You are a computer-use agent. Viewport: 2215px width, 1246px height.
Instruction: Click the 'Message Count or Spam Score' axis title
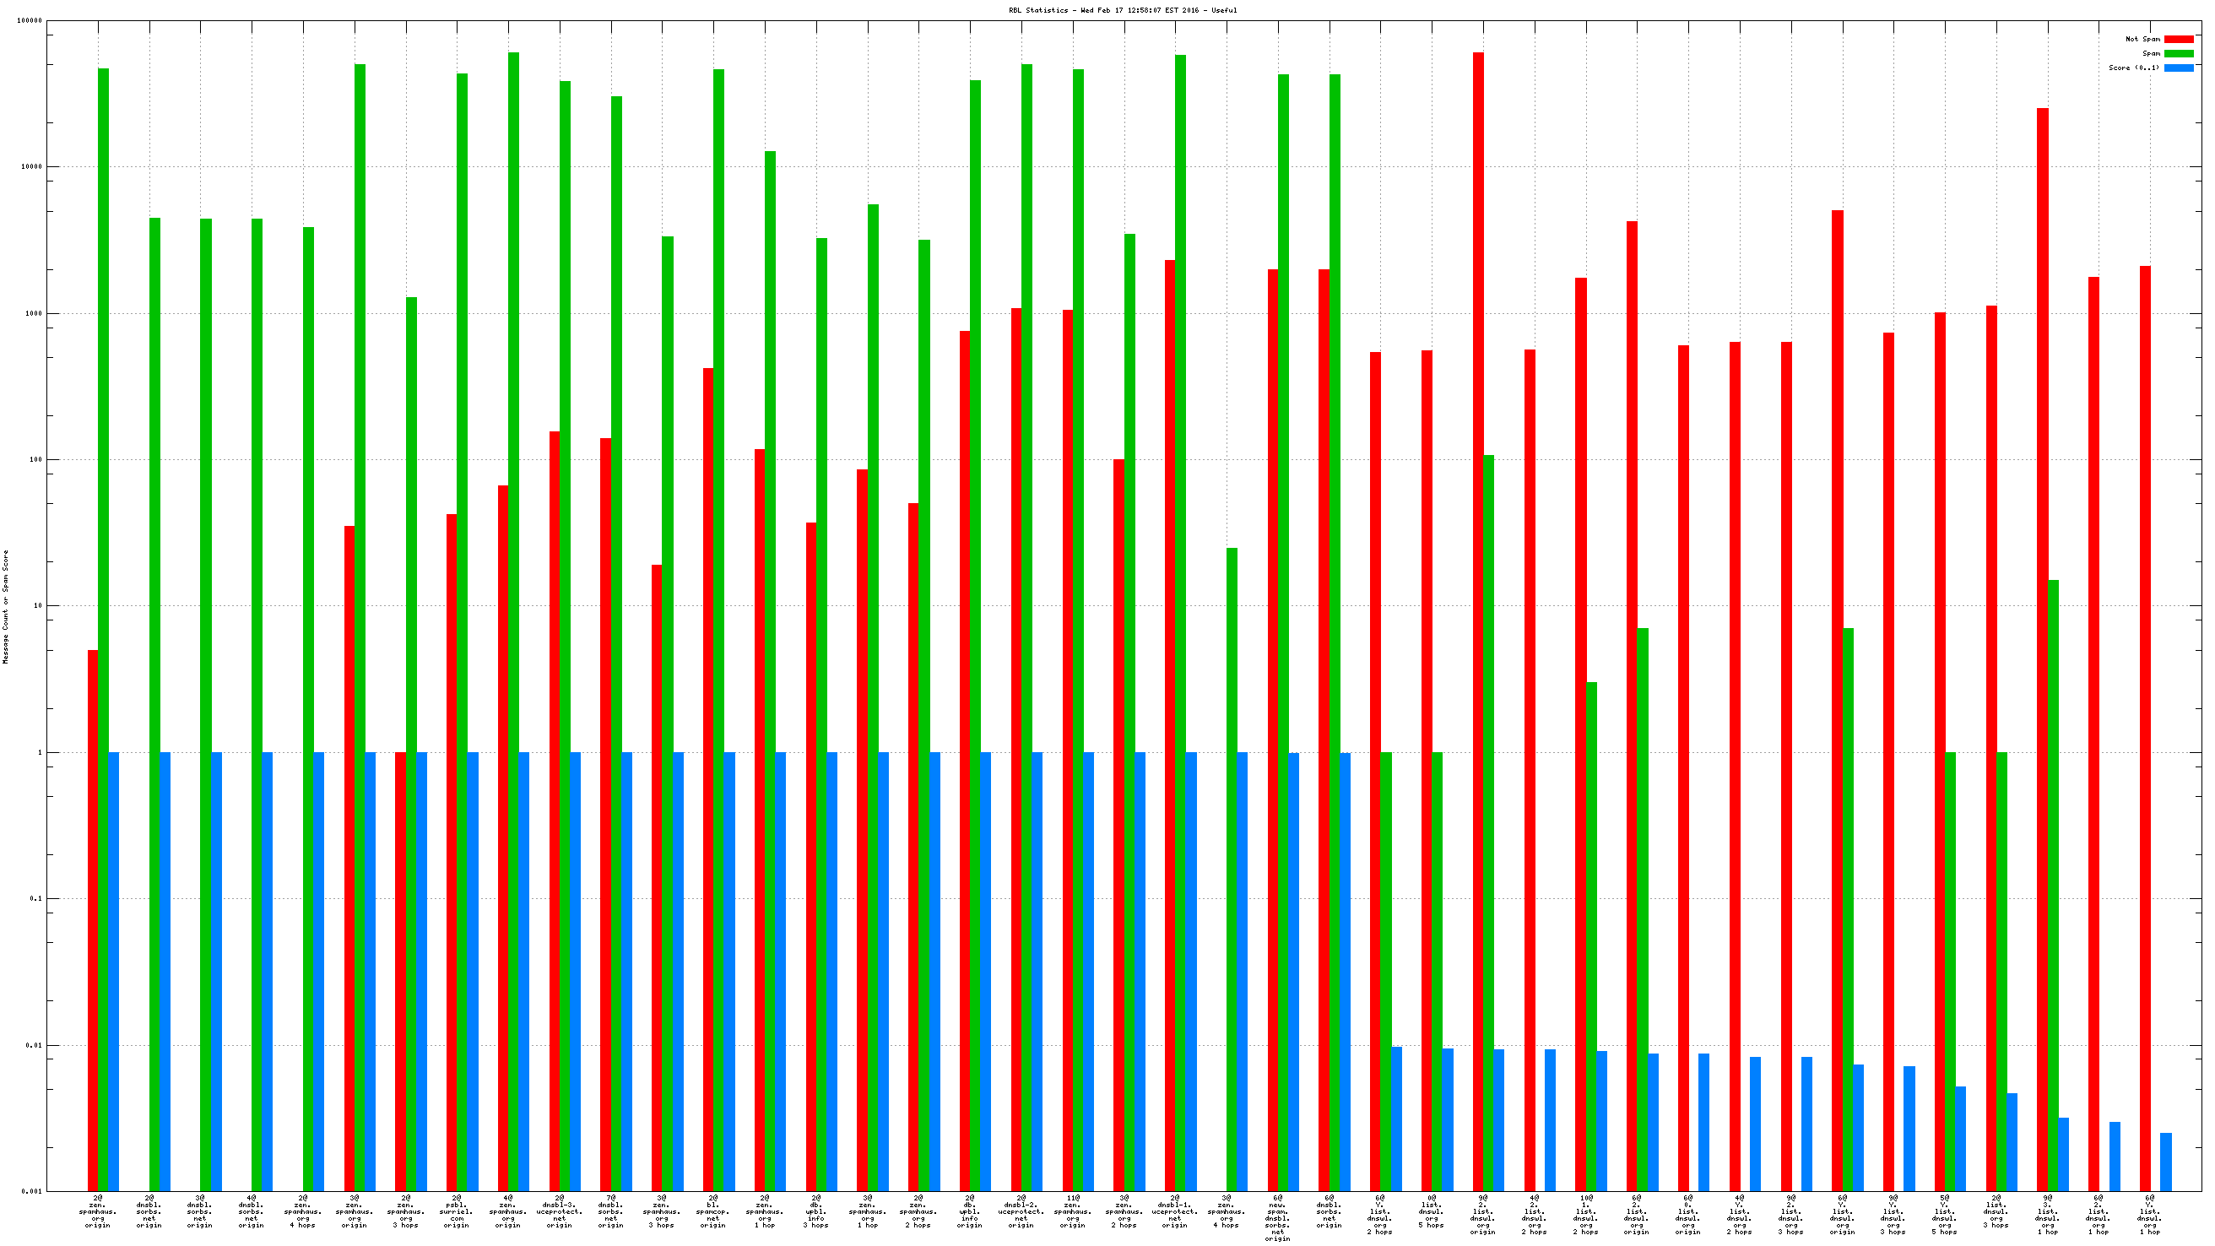click(x=6, y=607)
